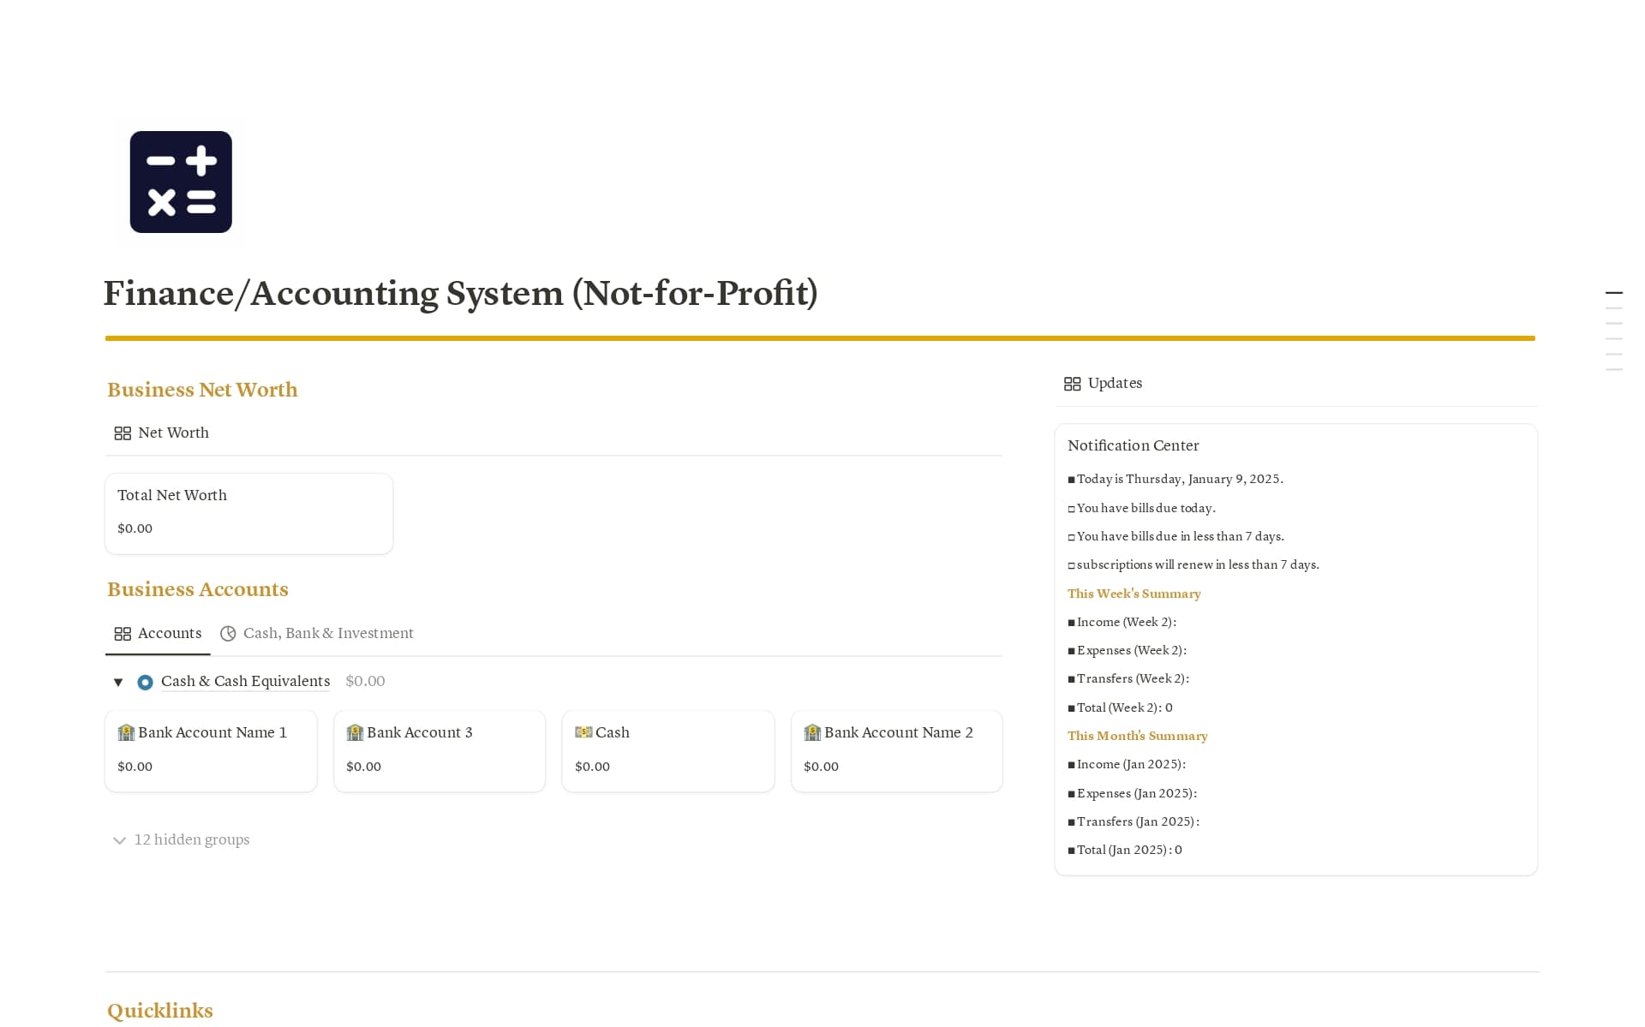Click the chevron next to 12 hidden groups

click(119, 840)
